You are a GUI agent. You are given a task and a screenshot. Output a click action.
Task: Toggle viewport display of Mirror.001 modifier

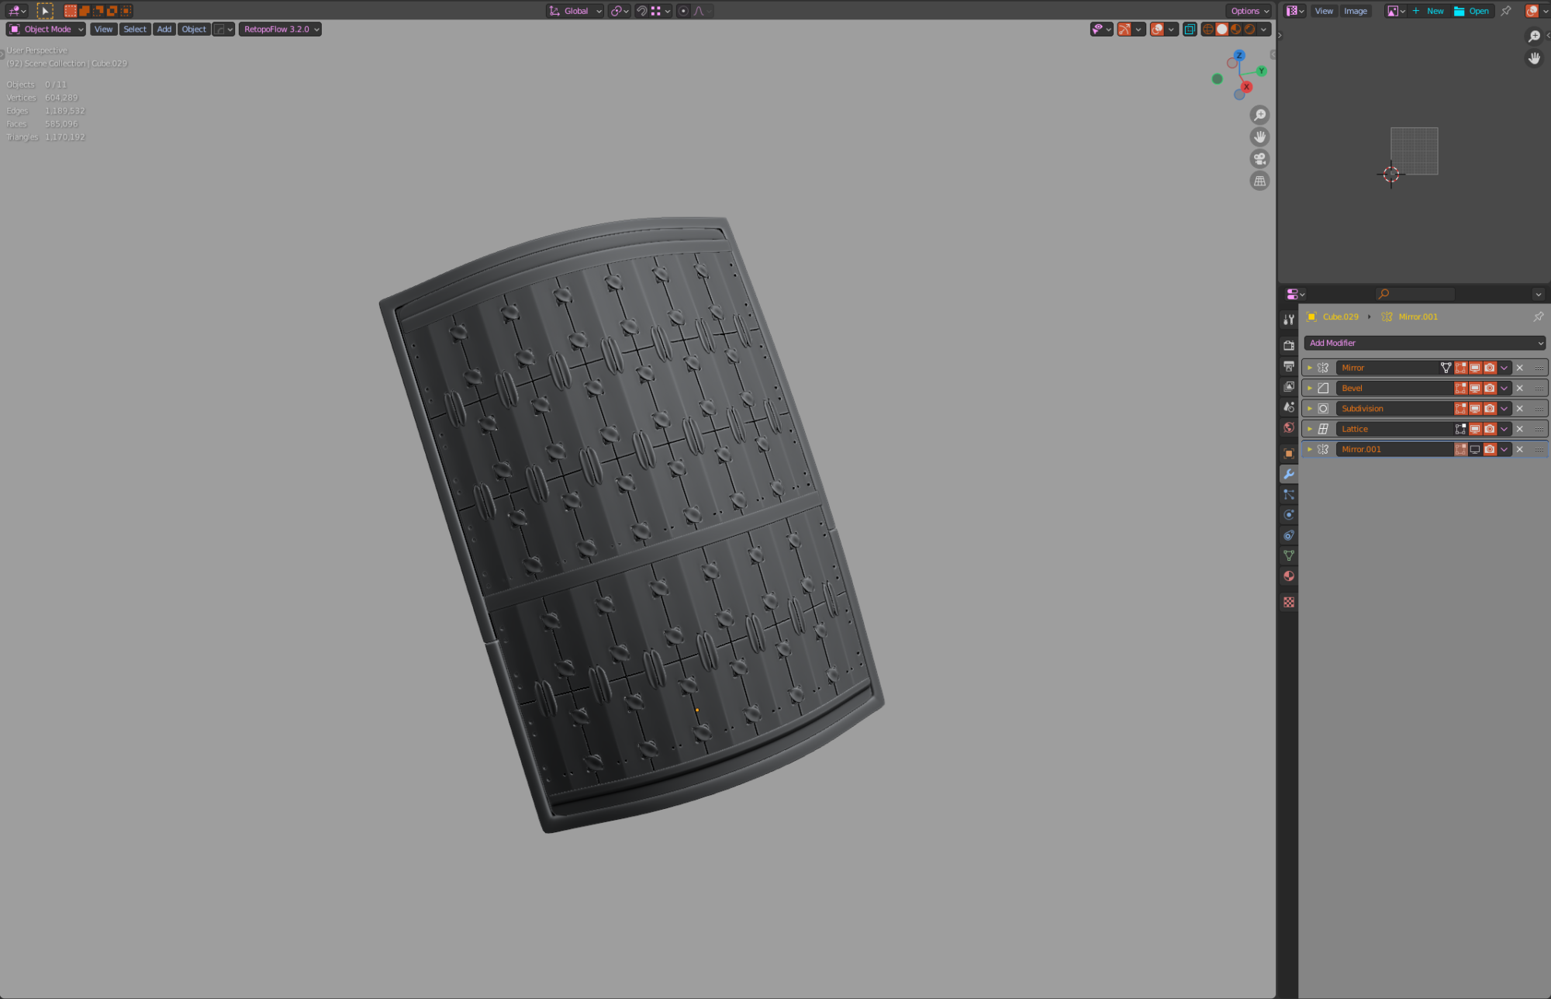[x=1475, y=449]
